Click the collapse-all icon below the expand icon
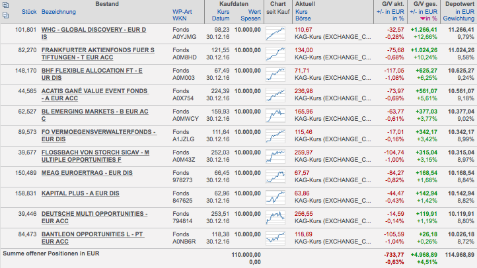 point(5,14)
